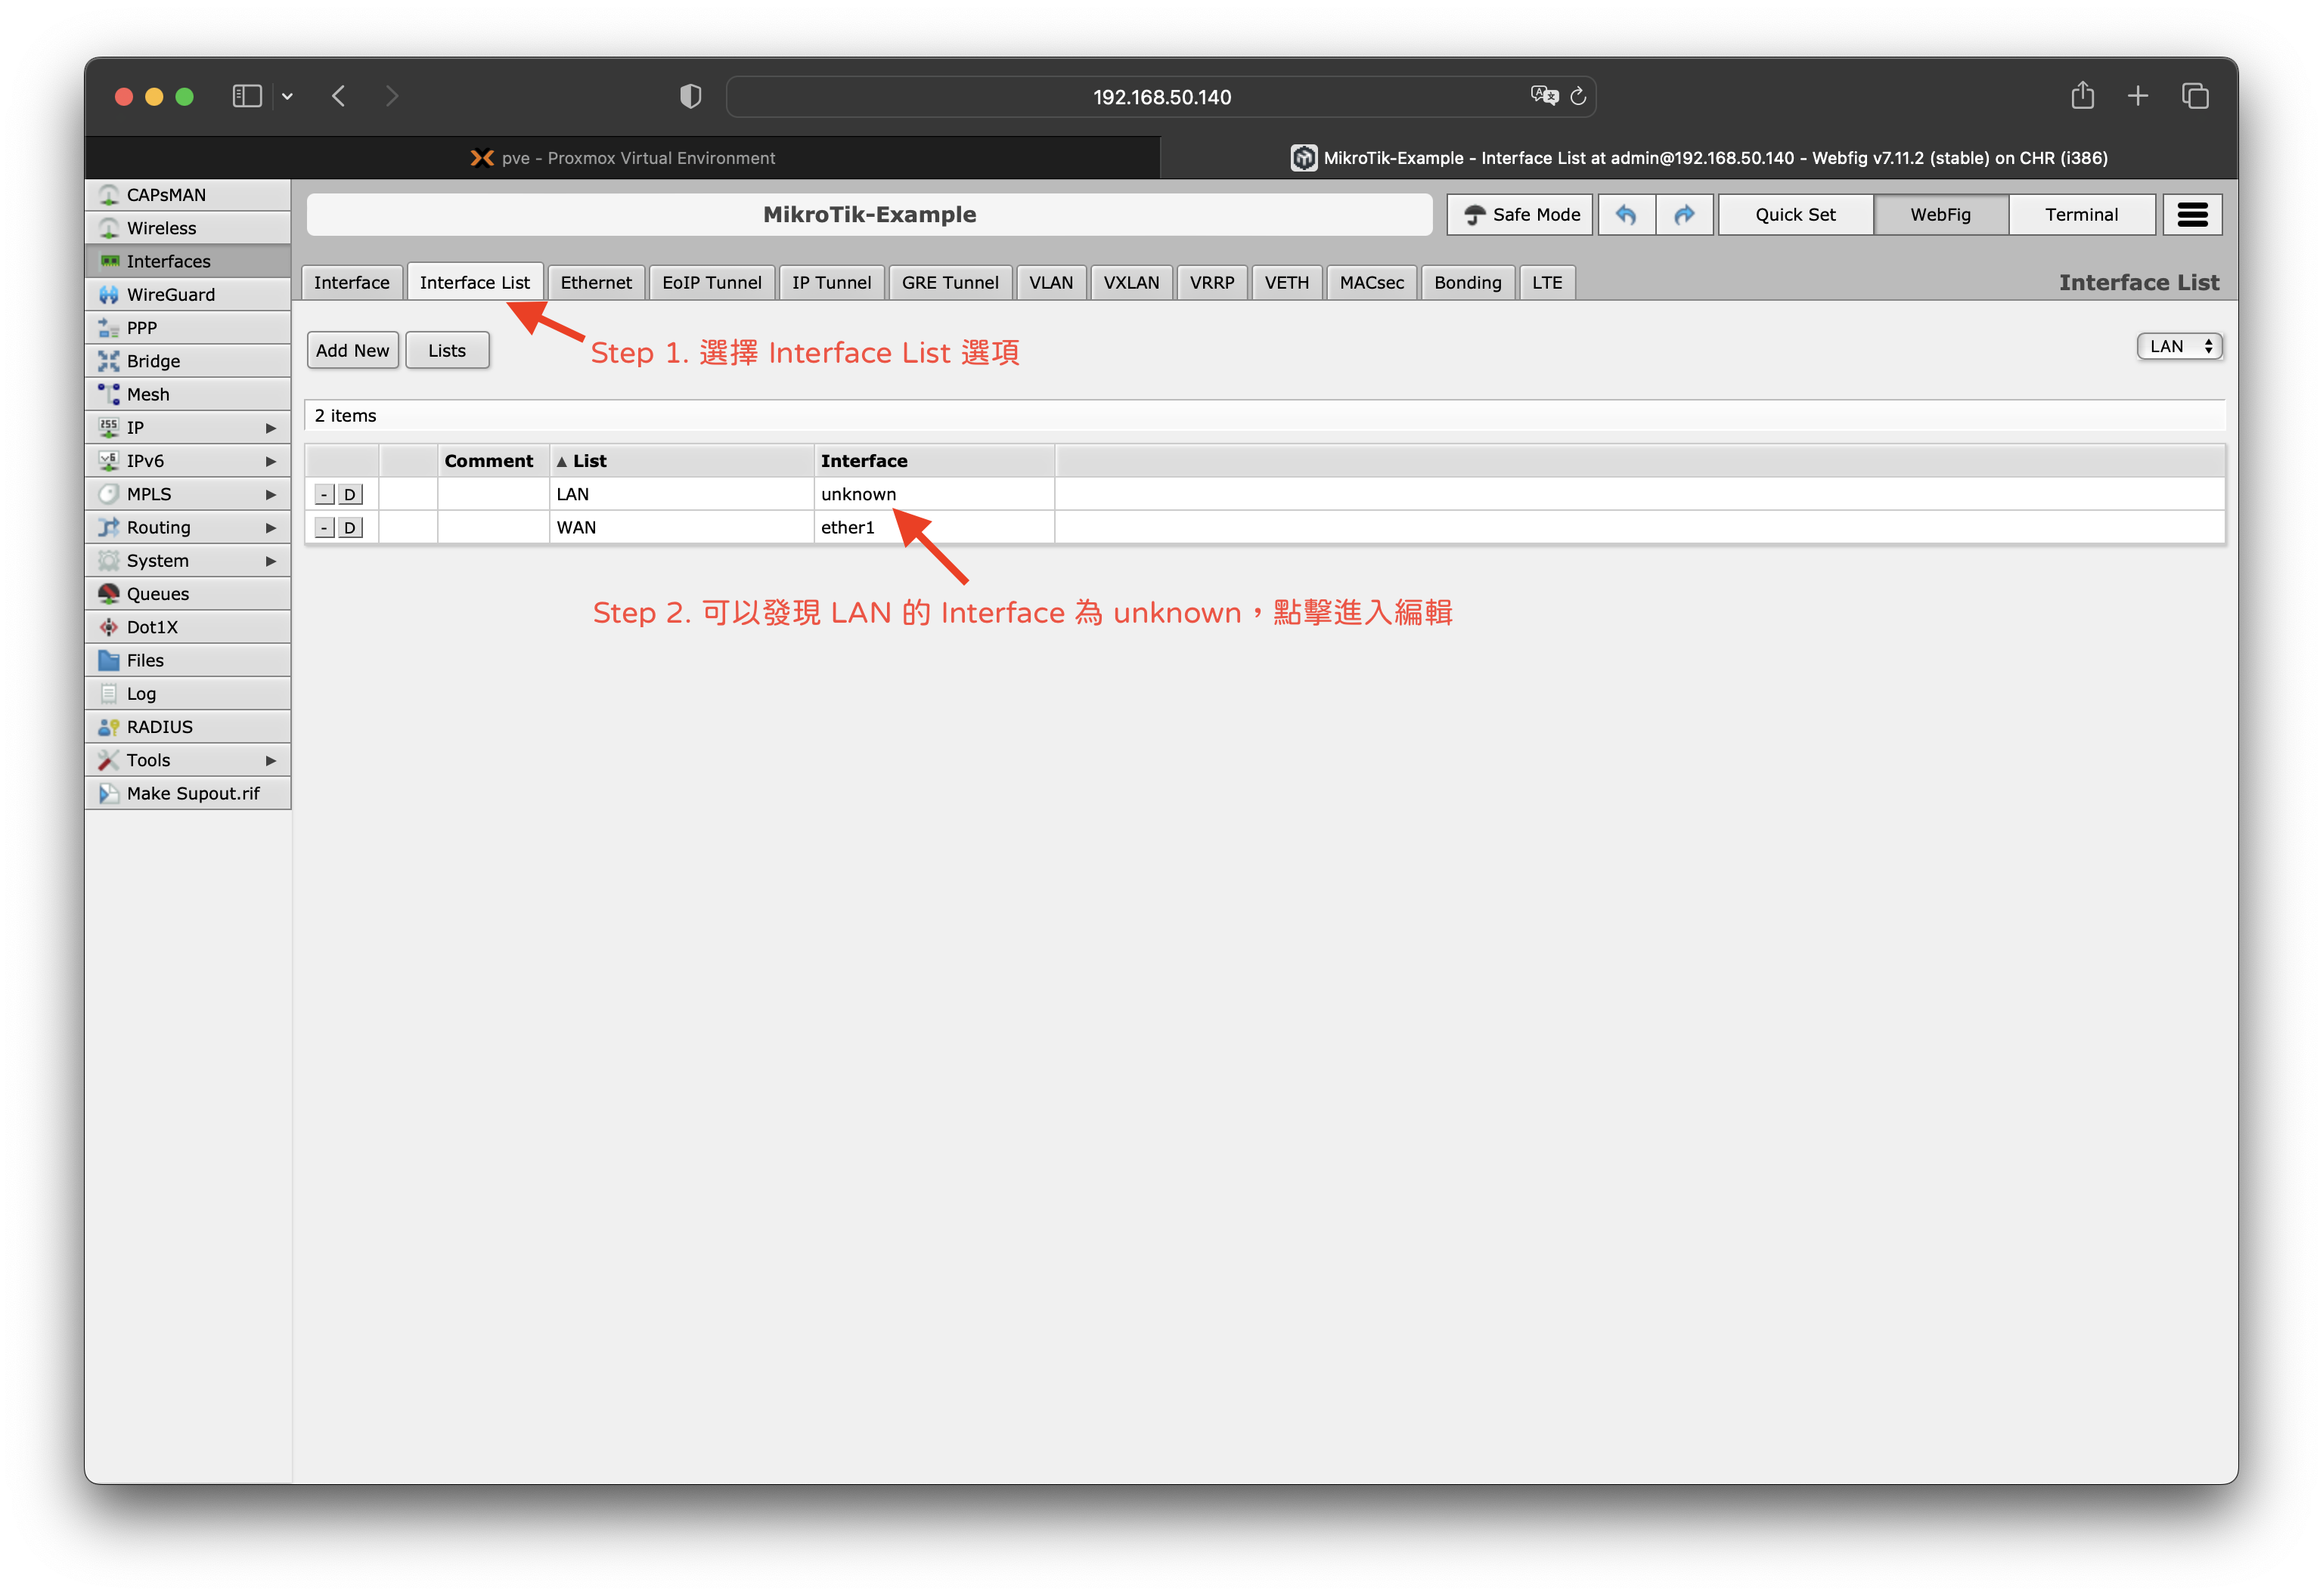Disable the WAN entry with D button
Screen dimensions: 2323x1596
pyautogui.click(x=349, y=527)
